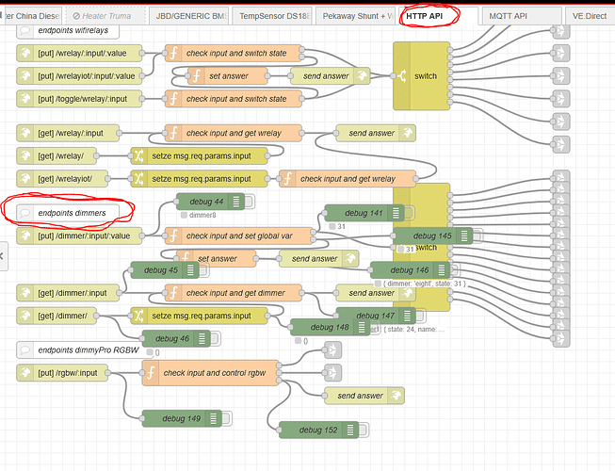The height and width of the screenshot is (471, 615).
Task: Click change icon on '[get] /wrelay/' setze node
Action: pyautogui.click(x=138, y=155)
